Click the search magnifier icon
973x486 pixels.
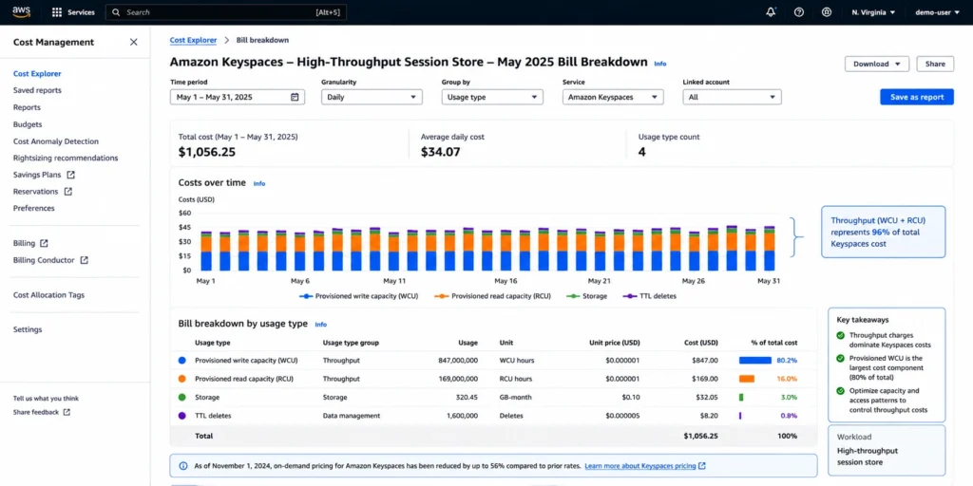[x=116, y=12]
